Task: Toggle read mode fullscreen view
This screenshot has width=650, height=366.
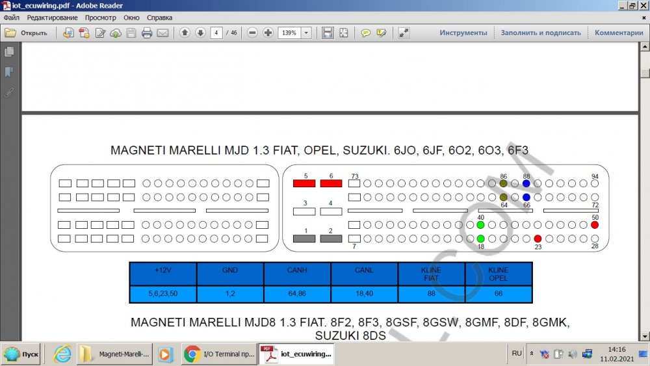Action: tap(404, 33)
